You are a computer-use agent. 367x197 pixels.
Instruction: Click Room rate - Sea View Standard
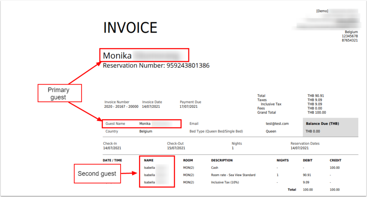(x=233, y=175)
